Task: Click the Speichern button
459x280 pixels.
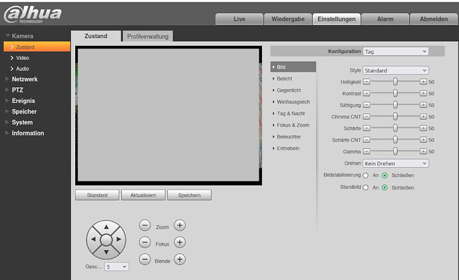Action: (189, 196)
